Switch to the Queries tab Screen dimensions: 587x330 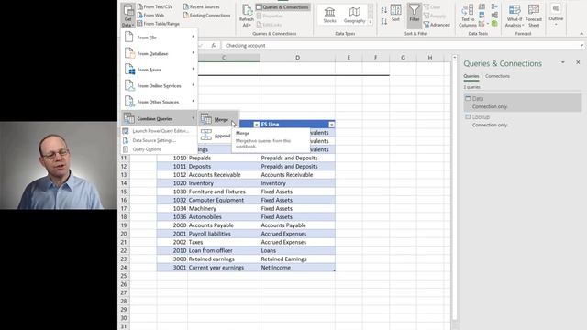pyautogui.click(x=471, y=76)
